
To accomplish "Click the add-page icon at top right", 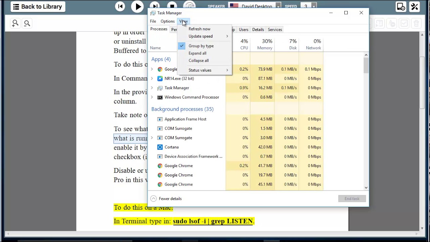I will [x=401, y=7].
